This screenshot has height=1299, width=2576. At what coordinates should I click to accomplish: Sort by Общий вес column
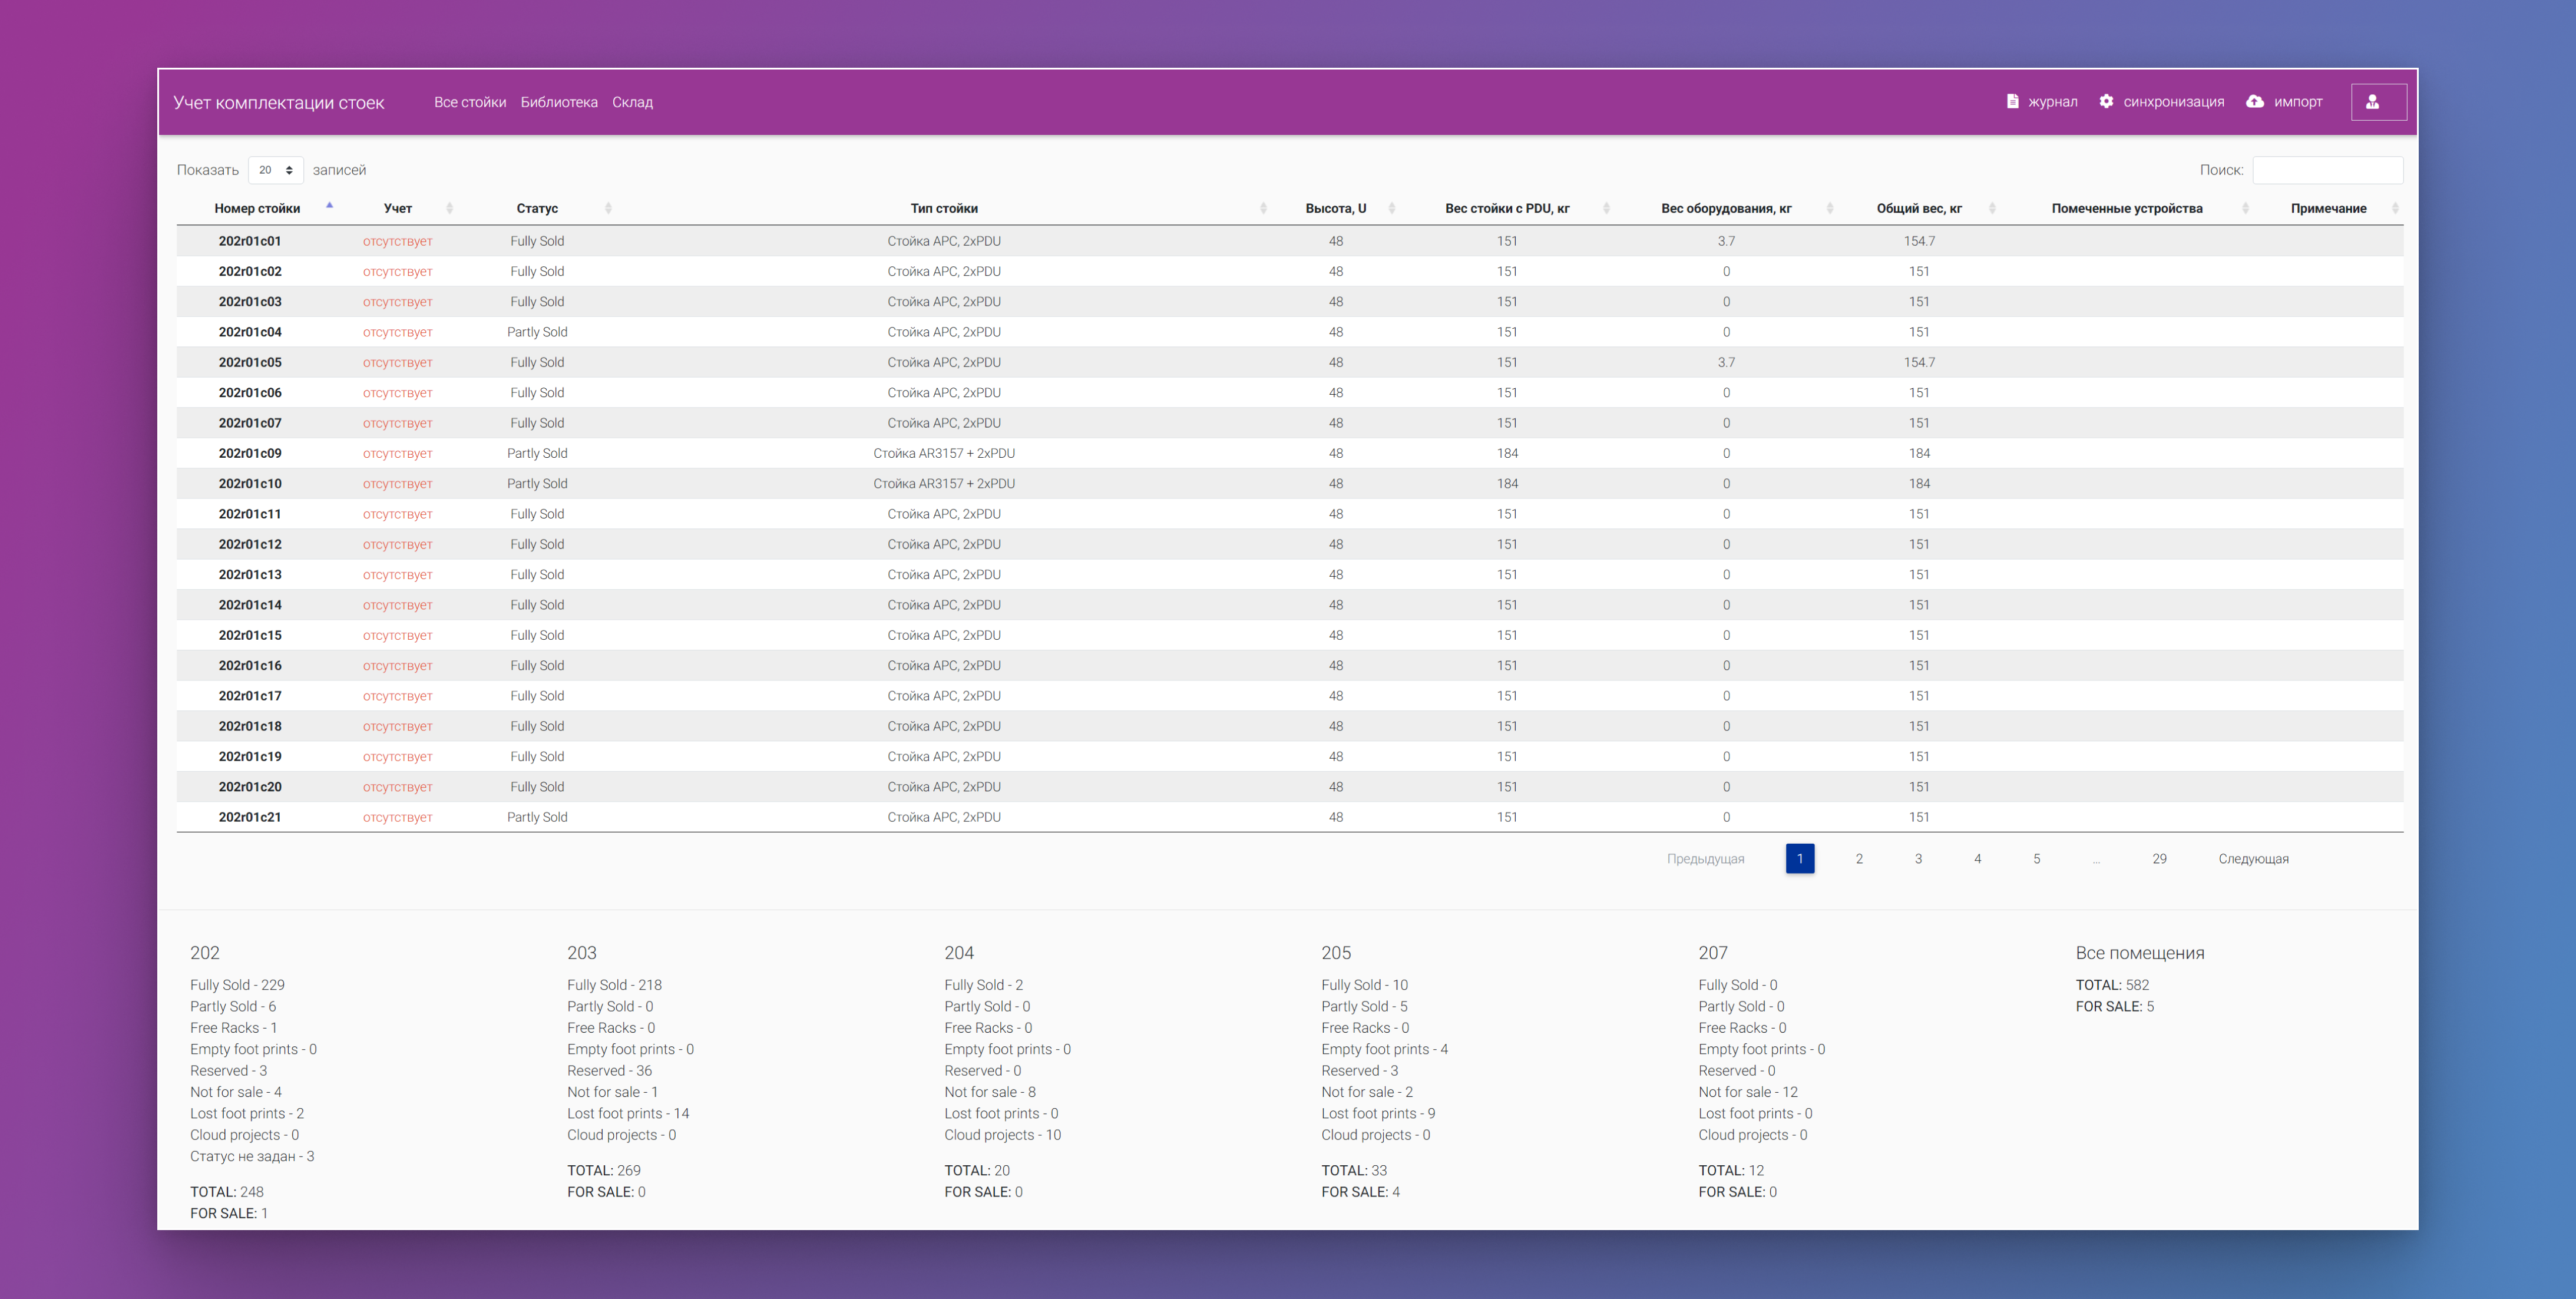[x=1992, y=208]
